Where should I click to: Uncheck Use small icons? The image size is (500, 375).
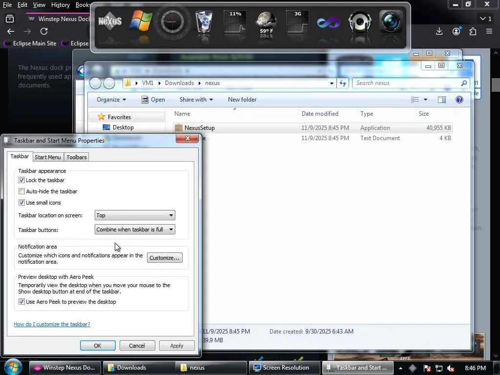click(x=21, y=203)
